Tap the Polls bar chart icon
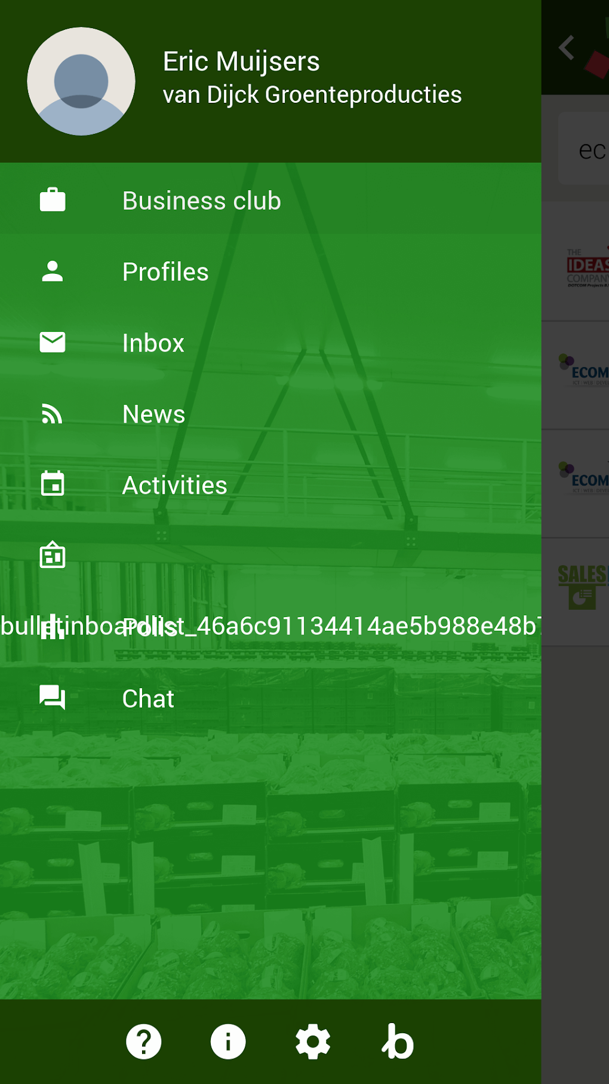The image size is (609, 1084). (53, 627)
